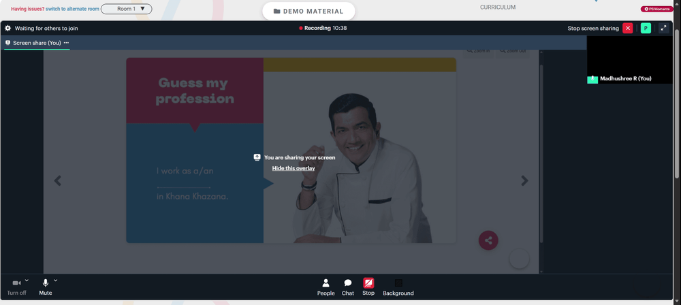Click the red share button on the slide

[488, 240]
